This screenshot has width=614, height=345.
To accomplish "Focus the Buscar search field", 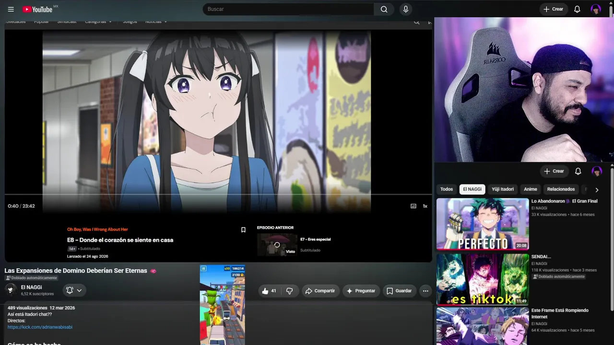I will (288, 9).
